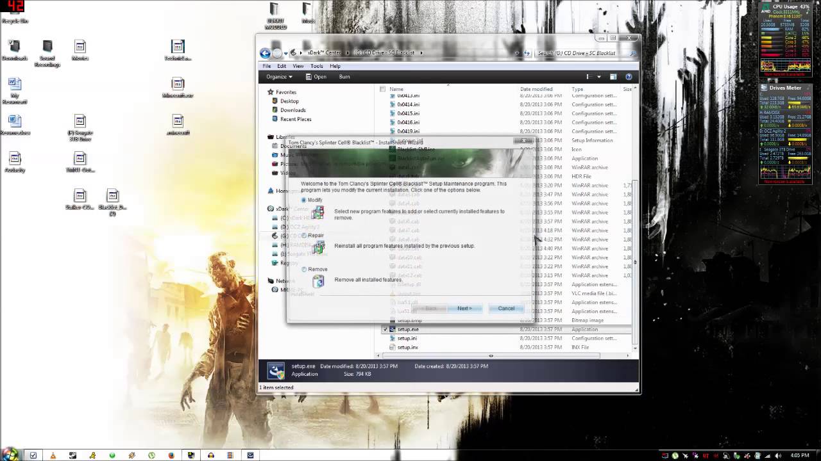821x461 pixels.
Task: Click the Firefox icon in the taskbar
Action: 171,455
